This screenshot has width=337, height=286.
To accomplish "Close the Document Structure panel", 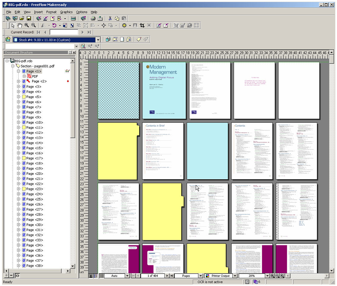I will pos(74,53).
